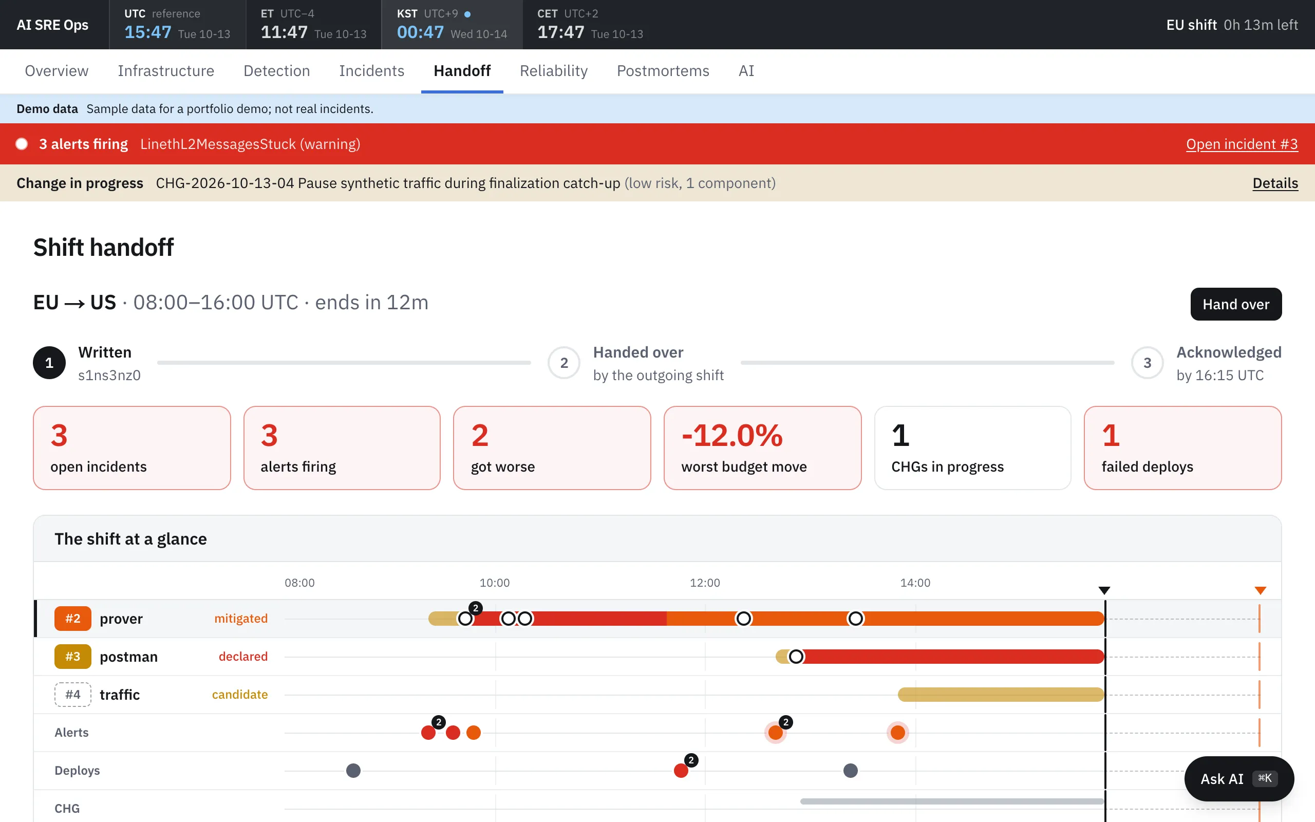Switch to the Infrastructure tab
Screen dimensions: 1315x822
(x=166, y=71)
